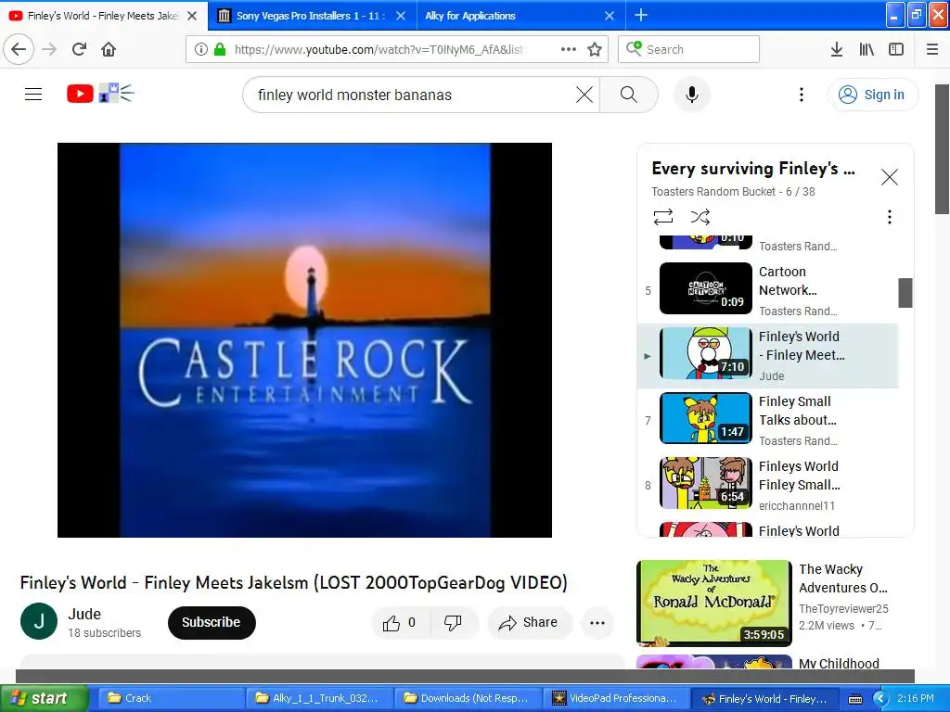Image resolution: width=950 pixels, height=712 pixels.
Task: Play Finleys World Finley Small... by ericchannnel11
Action: (x=706, y=482)
